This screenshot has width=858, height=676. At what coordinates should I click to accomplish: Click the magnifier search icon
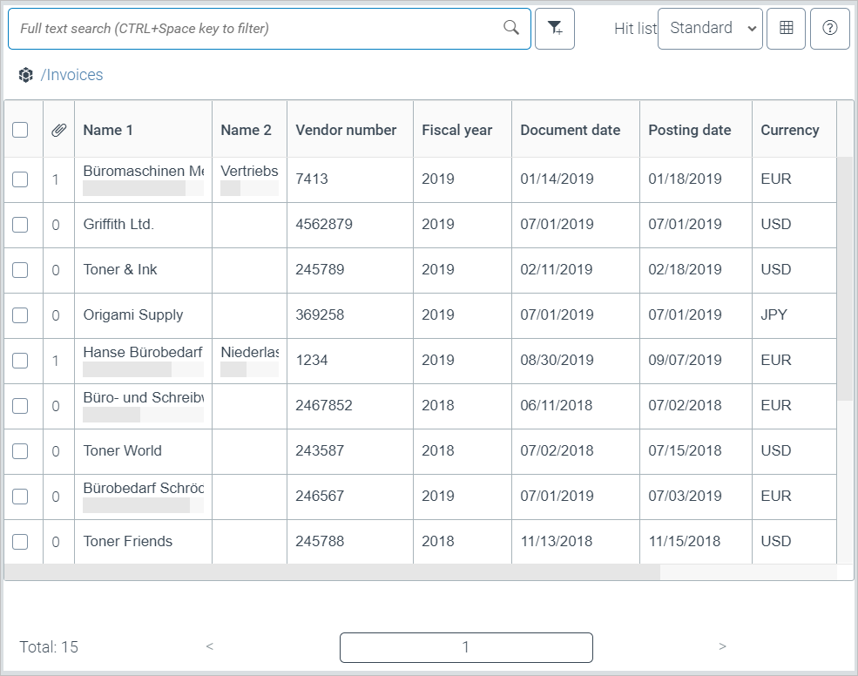coord(511,28)
